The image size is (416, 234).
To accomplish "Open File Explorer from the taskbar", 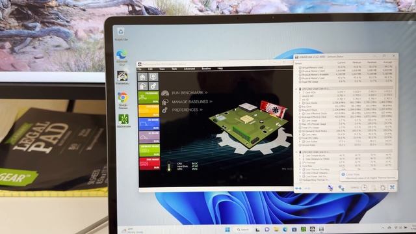I will point(276,229).
